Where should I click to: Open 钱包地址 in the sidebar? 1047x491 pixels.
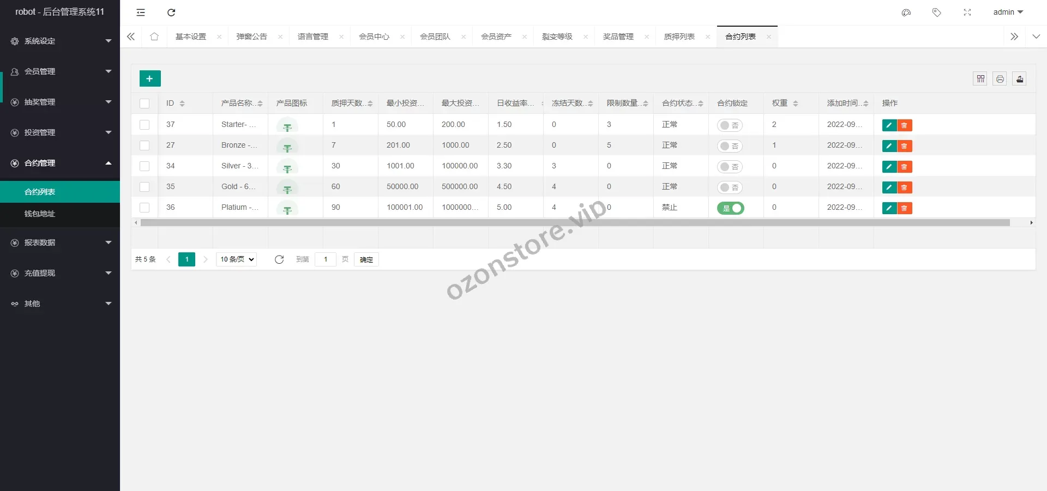tap(40, 214)
